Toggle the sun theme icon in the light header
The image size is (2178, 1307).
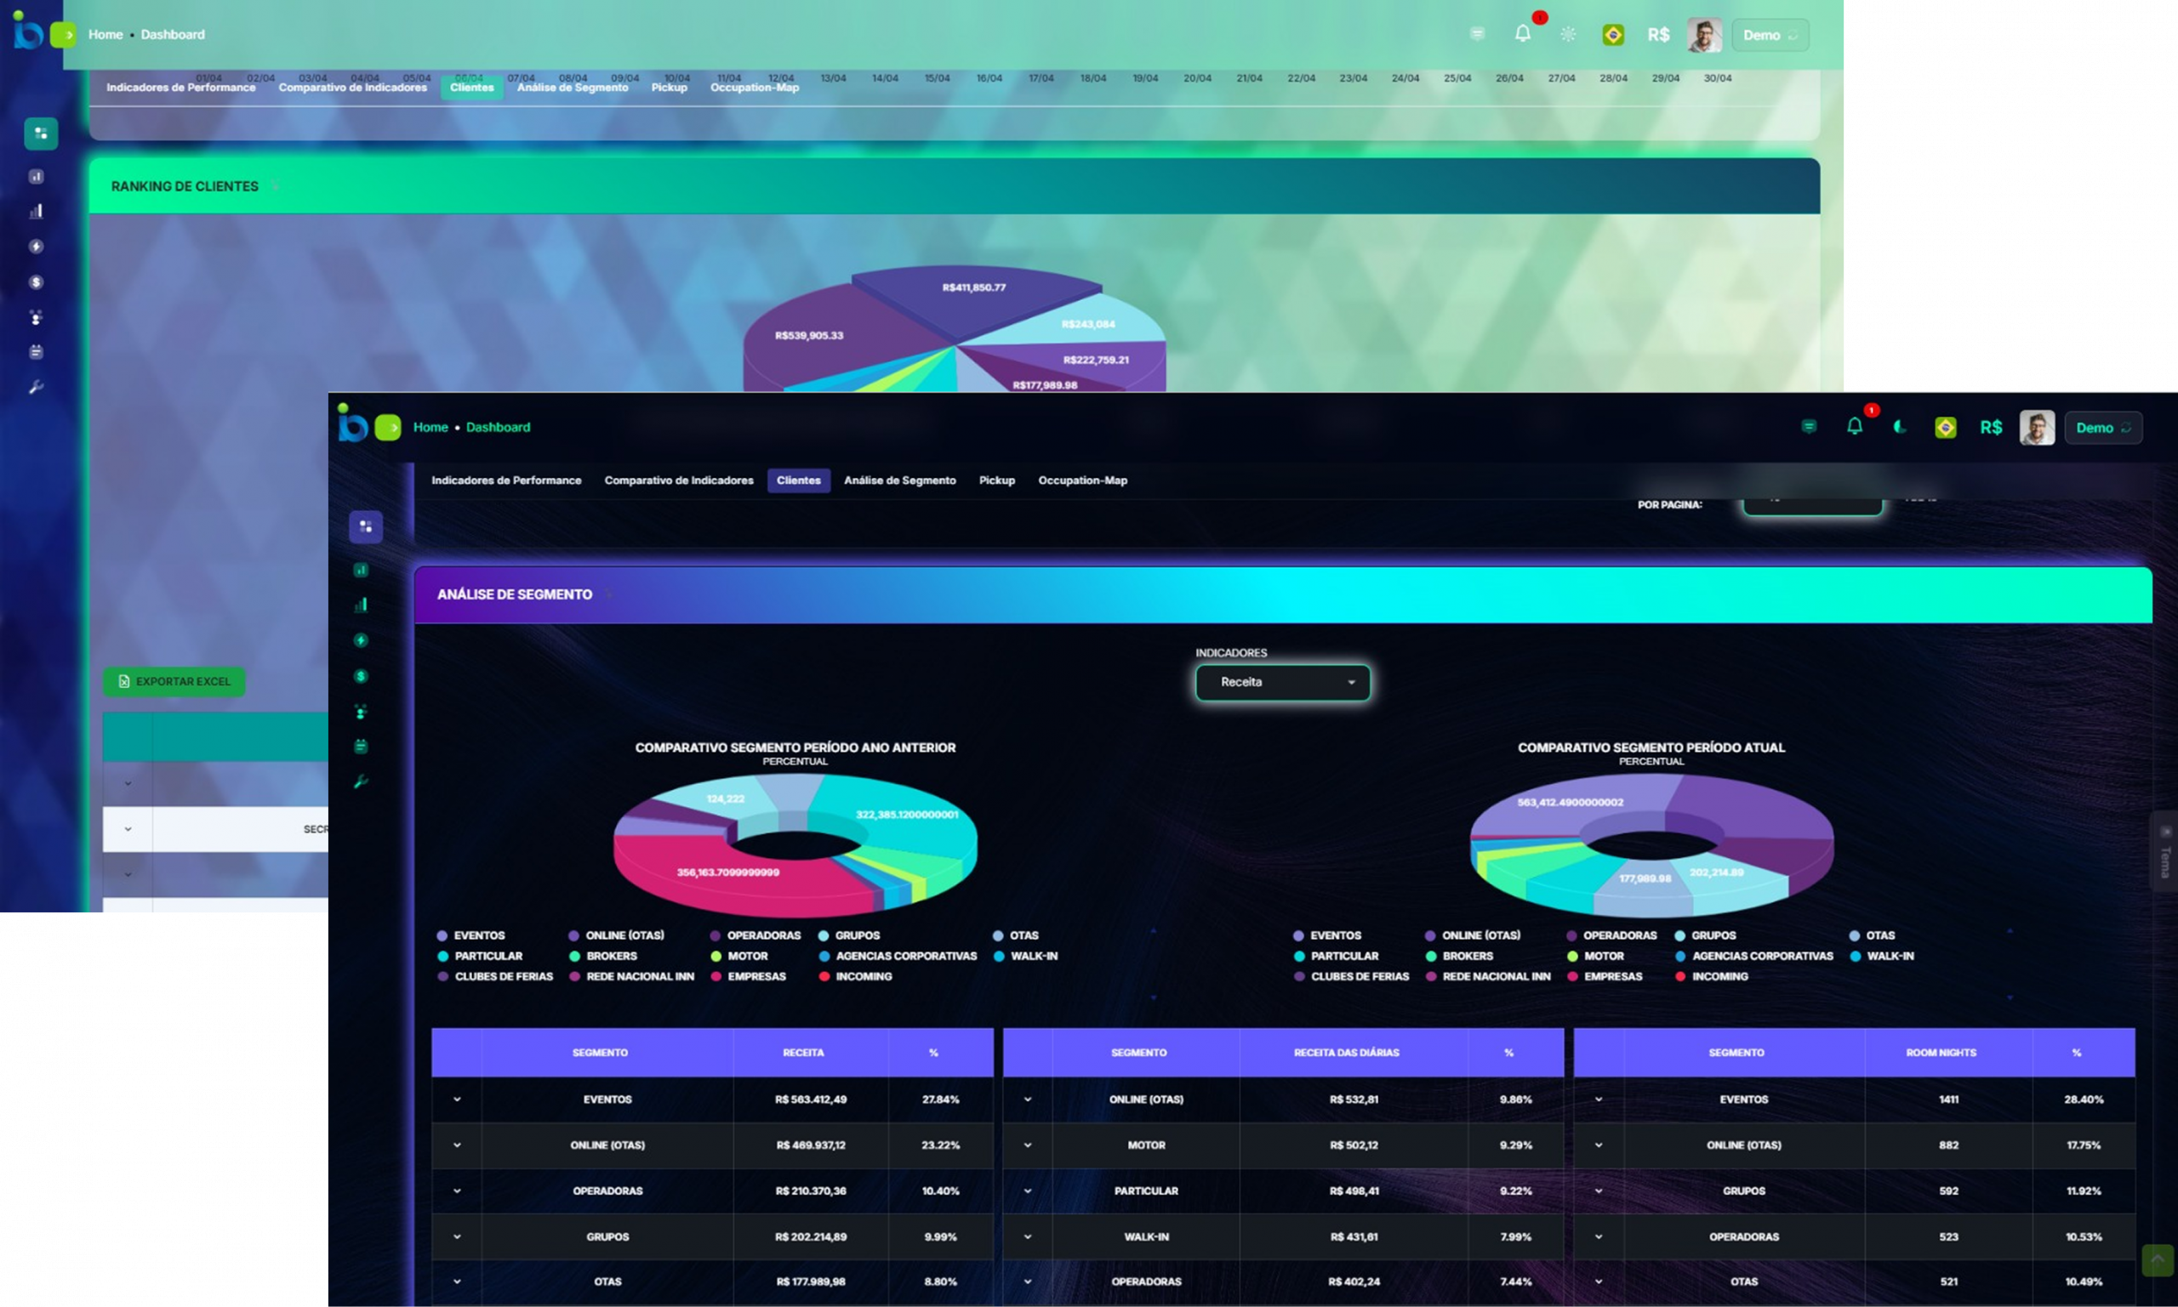tap(1567, 34)
